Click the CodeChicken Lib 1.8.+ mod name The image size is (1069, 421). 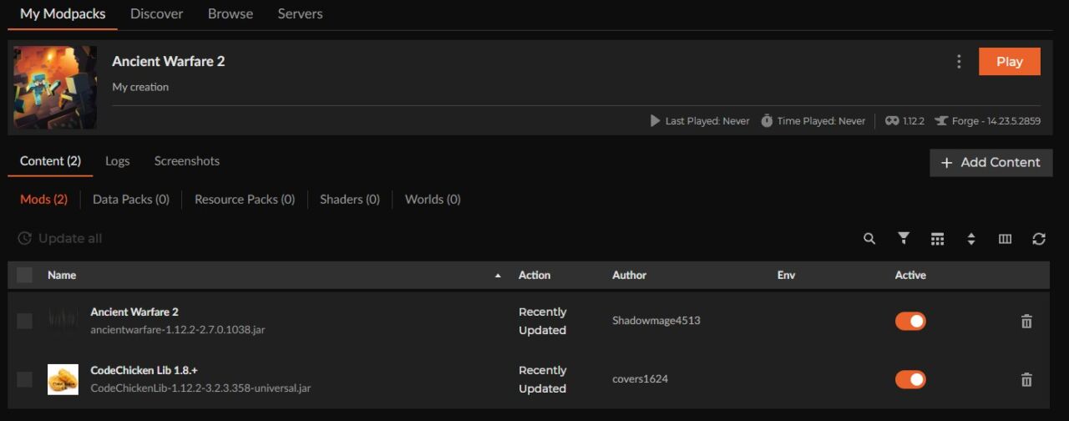click(144, 370)
